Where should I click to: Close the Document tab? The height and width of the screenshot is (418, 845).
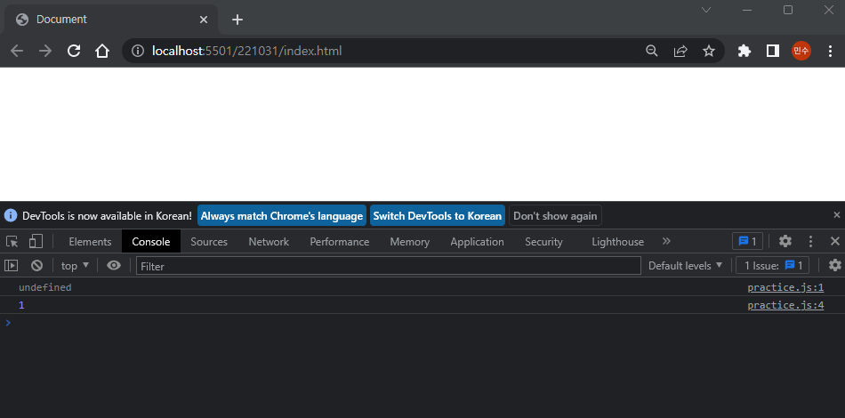204,20
